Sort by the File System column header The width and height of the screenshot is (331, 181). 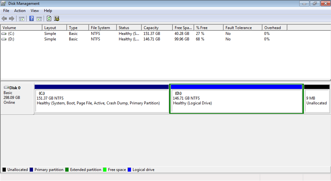pyautogui.click(x=100, y=28)
